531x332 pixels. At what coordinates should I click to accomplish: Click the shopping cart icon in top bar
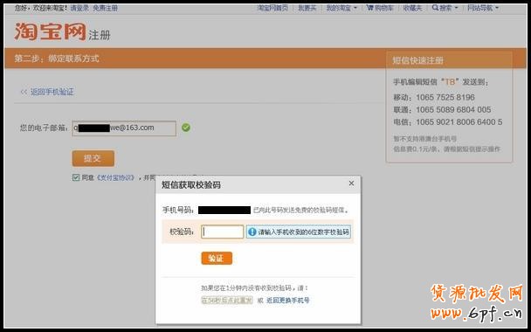point(369,8)
